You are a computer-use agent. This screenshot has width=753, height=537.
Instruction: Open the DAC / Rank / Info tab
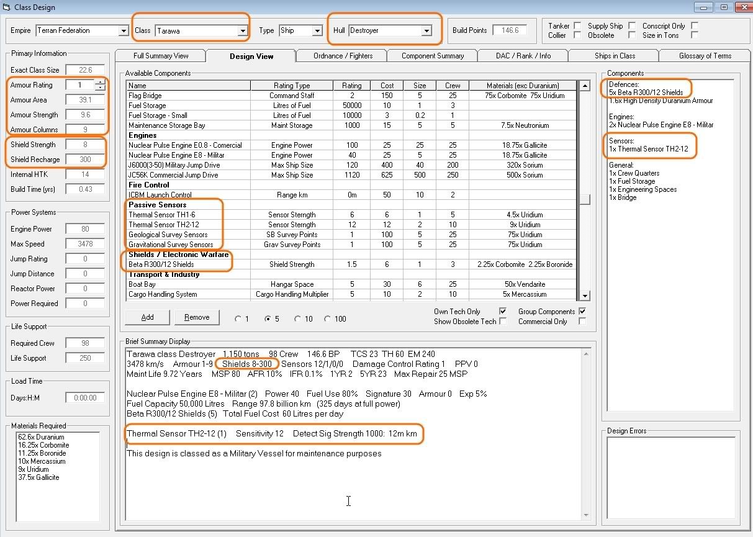coord(523,56)
